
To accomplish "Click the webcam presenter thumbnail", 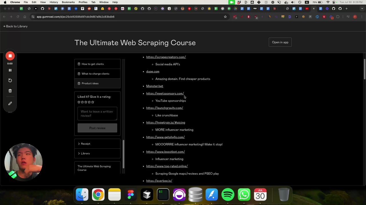I will click(23, 162).
